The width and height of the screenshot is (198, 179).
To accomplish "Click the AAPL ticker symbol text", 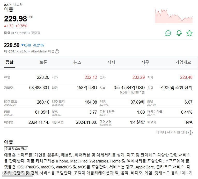I will click(x=8, y=5).
